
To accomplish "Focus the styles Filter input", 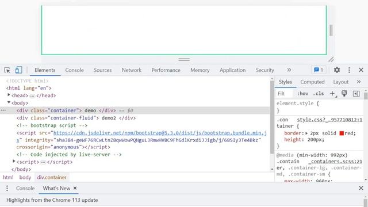I will tap(285, 94).
